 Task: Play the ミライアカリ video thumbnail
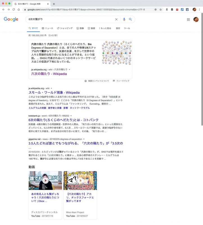point(80,180)
